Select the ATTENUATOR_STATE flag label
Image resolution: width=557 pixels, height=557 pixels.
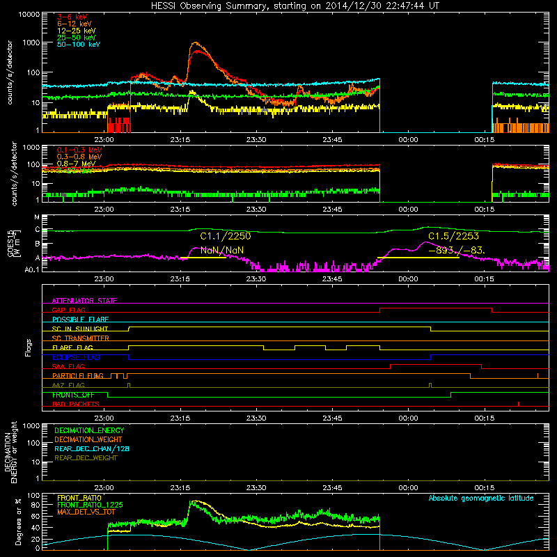(x=84, y=301)
